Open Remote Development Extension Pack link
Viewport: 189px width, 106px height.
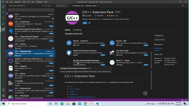[x=82, y=97]
